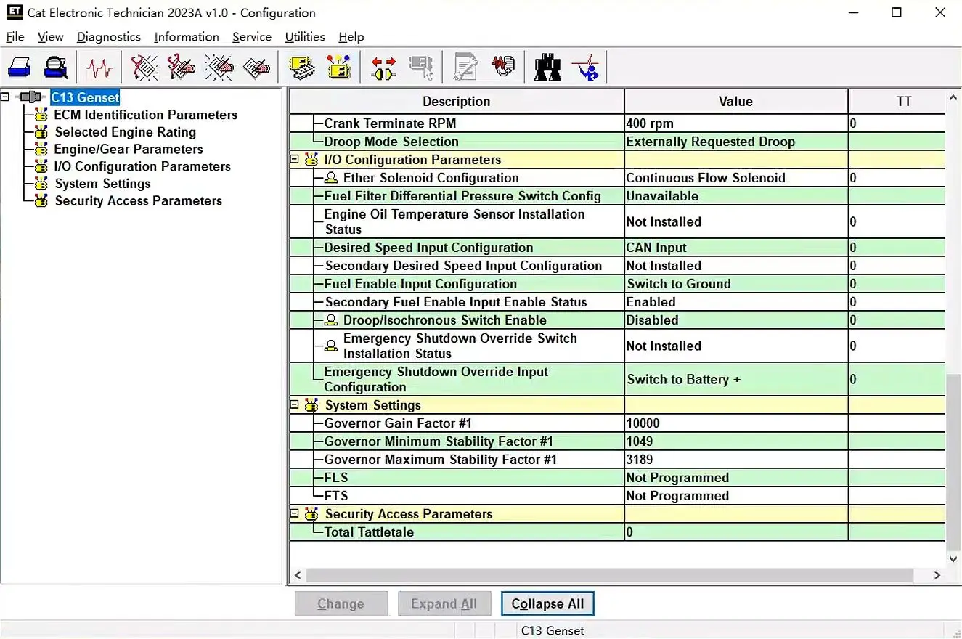962x639 pixels.
Task: Collapse System Settings group in table
Action: 295,405
